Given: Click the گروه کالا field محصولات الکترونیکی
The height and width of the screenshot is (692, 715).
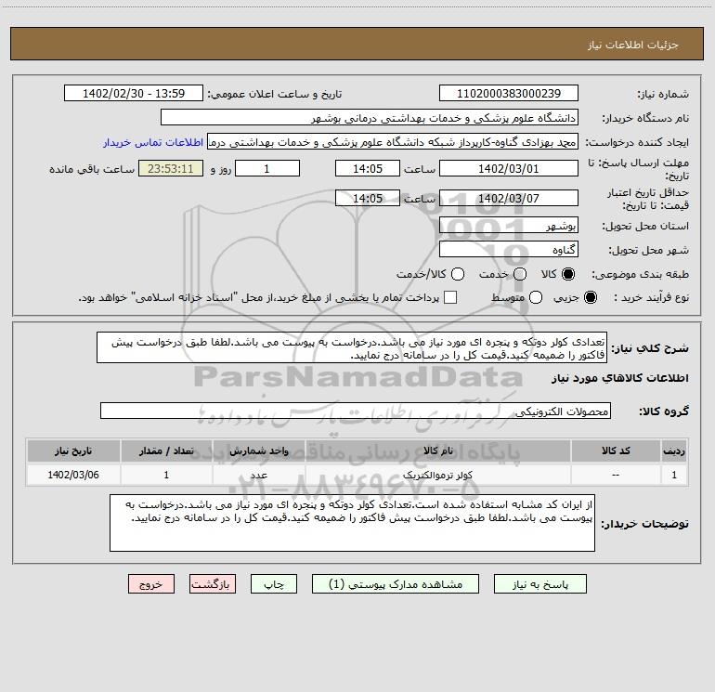Looking at the screenshot, I should pyautogui.click(x=356, y=411).
